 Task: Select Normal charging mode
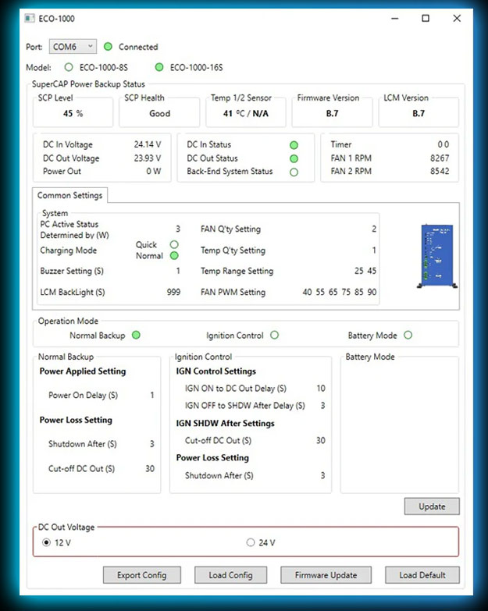(174, 256)
